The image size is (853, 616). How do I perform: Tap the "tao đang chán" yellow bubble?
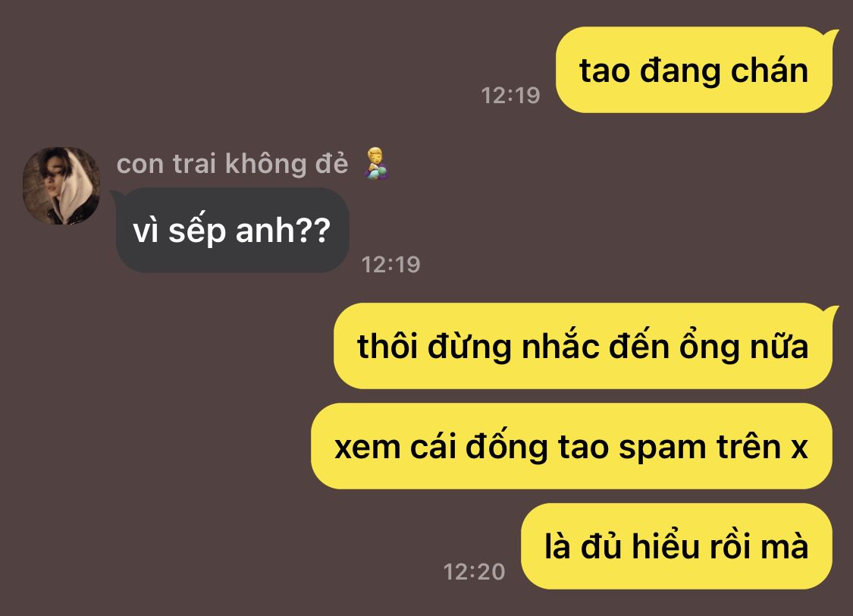click(694, 71)
